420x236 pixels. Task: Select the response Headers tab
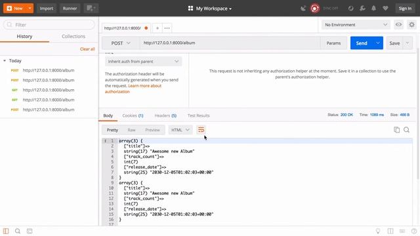click(165, 115)
